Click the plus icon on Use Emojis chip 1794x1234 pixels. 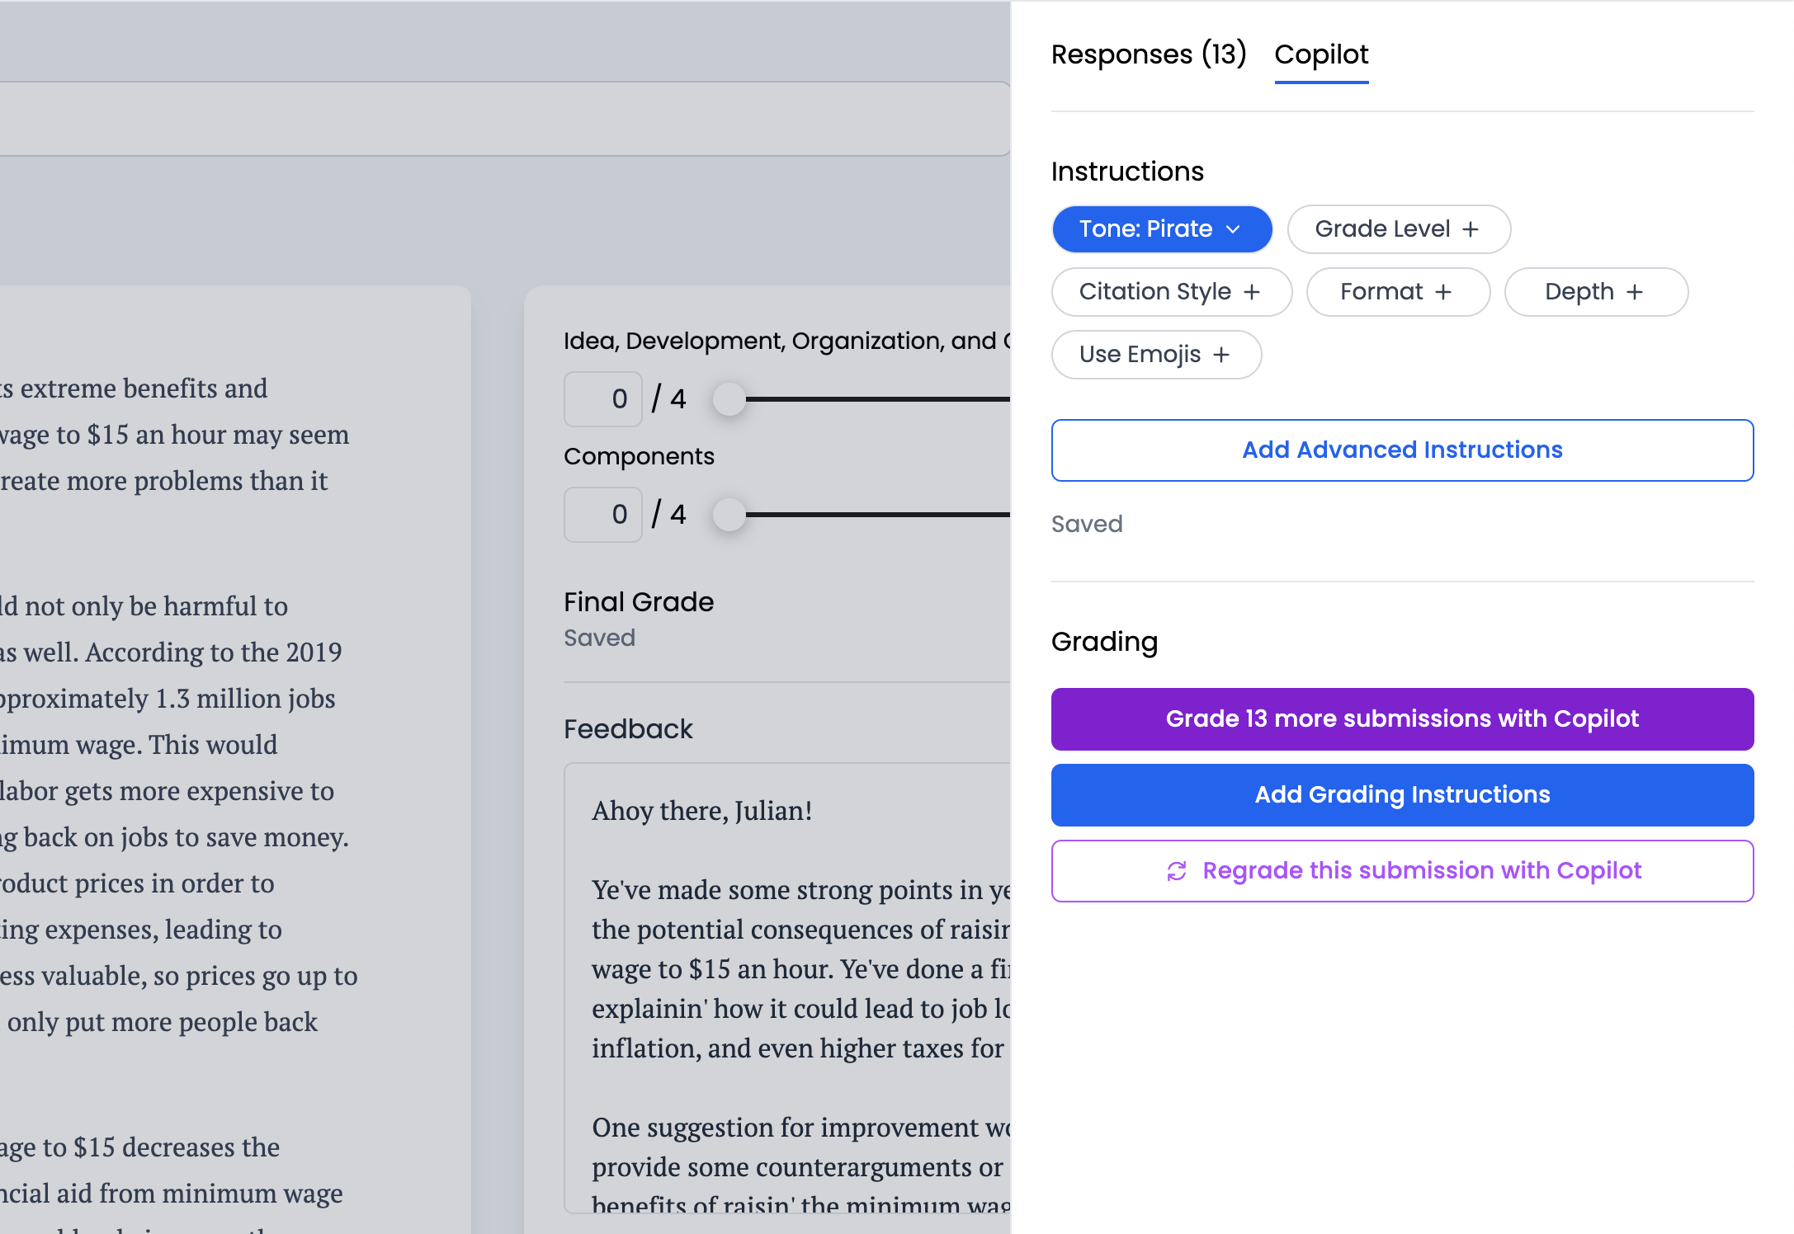point(1221,355)
